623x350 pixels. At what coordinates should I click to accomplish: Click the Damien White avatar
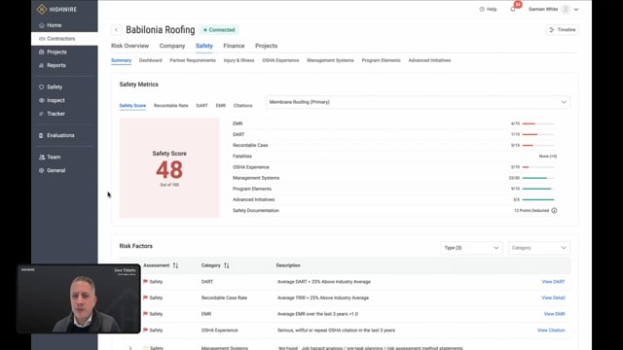[x=566, y=9]
